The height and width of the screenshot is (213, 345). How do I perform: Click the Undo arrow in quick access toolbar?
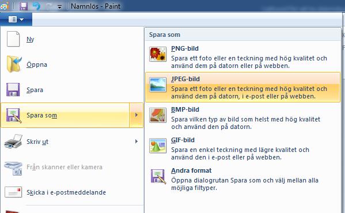click(x=36, y=6)
